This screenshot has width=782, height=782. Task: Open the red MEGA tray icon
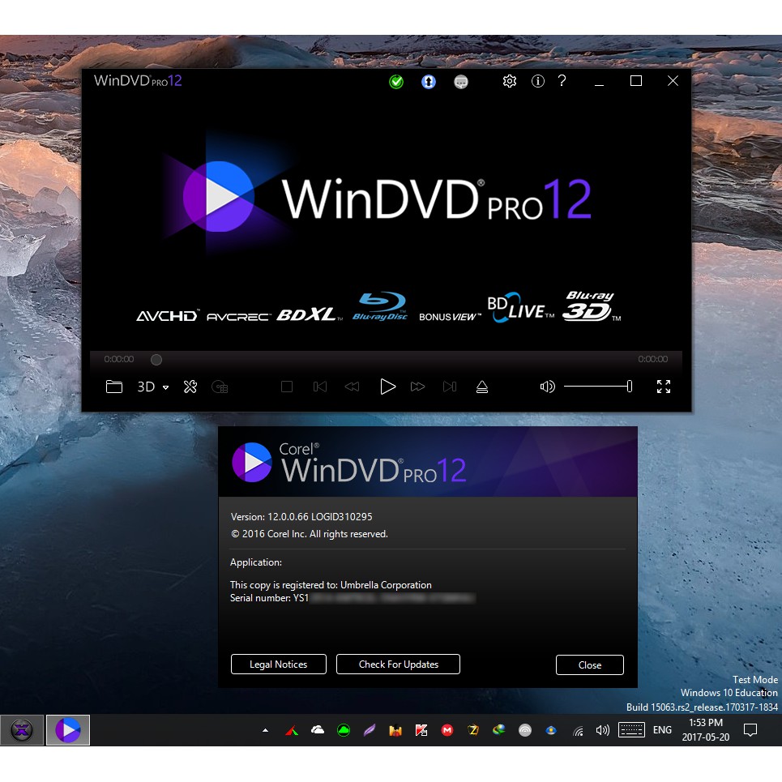(x=447, y=731)
